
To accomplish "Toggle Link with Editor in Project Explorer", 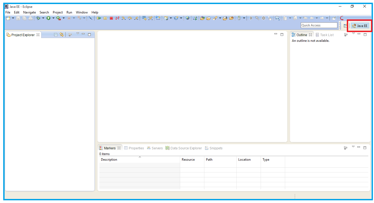I will point(62,35).
